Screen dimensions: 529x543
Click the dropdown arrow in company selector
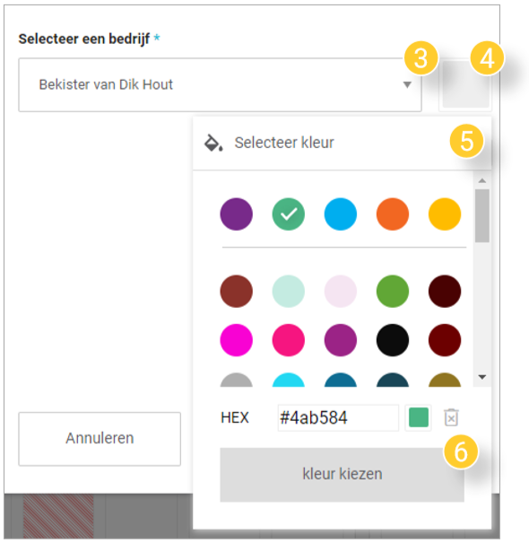click(x=407, y=85)
